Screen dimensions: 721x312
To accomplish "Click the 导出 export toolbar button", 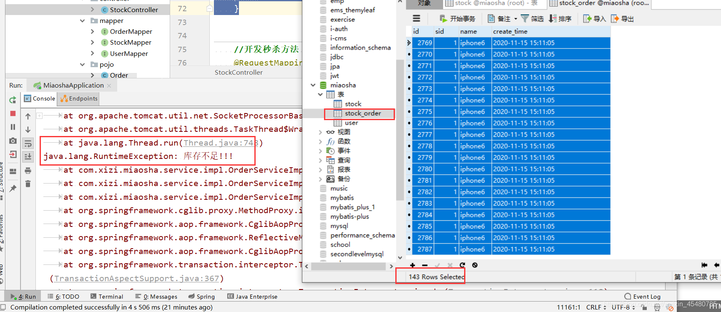I will coord(622,19).
